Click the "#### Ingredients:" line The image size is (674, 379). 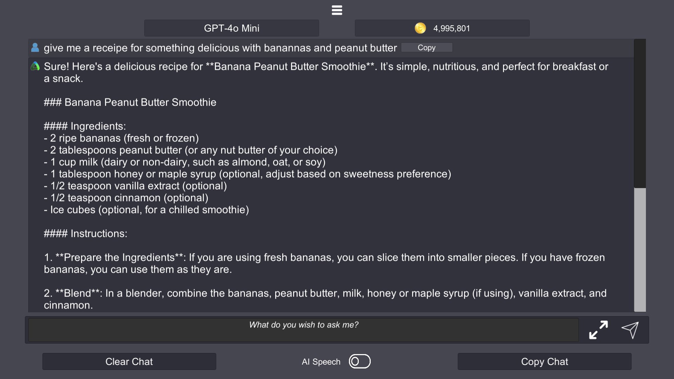tap(85, 126)
